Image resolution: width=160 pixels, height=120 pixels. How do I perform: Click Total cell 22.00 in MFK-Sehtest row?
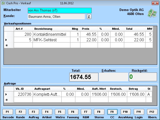coord(135,40)
